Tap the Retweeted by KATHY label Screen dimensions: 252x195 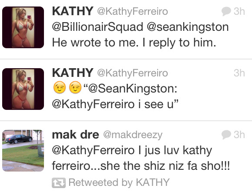pyautogui.click(x=119, y=182)
